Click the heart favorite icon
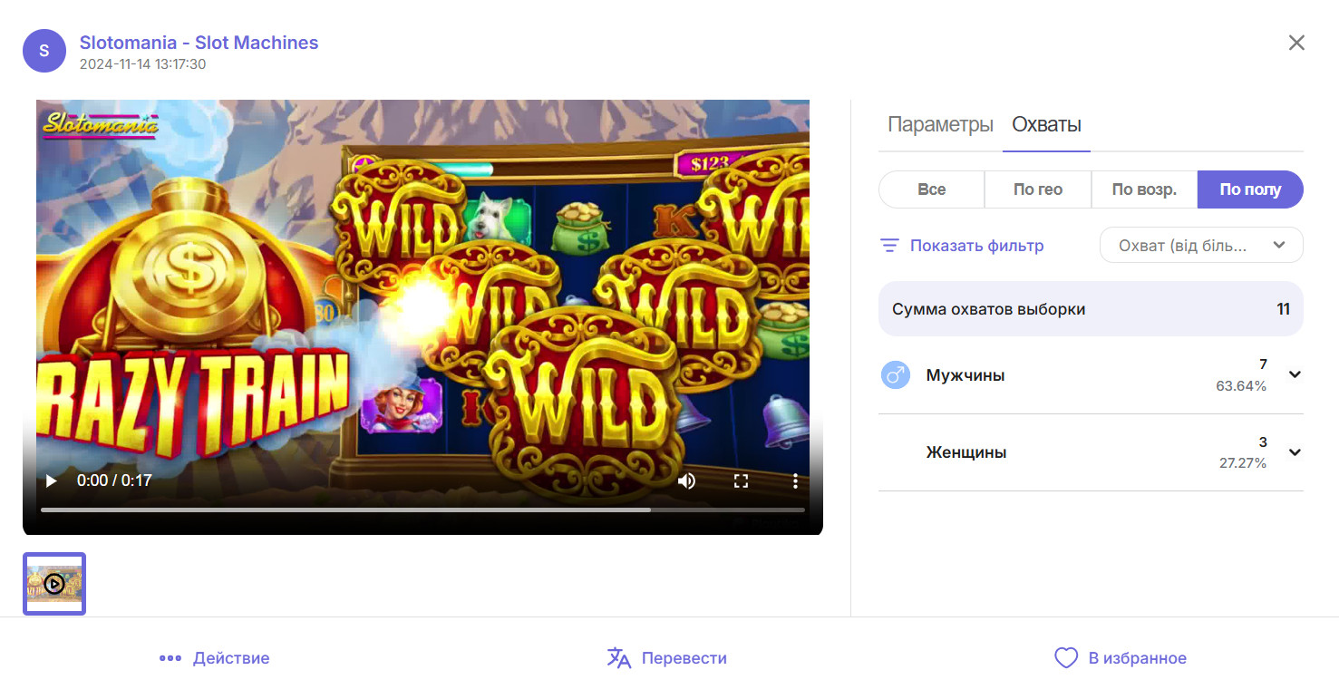 pyautogui.click(x=1066, y=658)
